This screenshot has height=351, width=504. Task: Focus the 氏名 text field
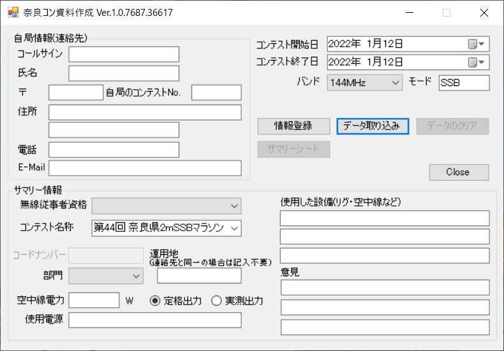124,73
